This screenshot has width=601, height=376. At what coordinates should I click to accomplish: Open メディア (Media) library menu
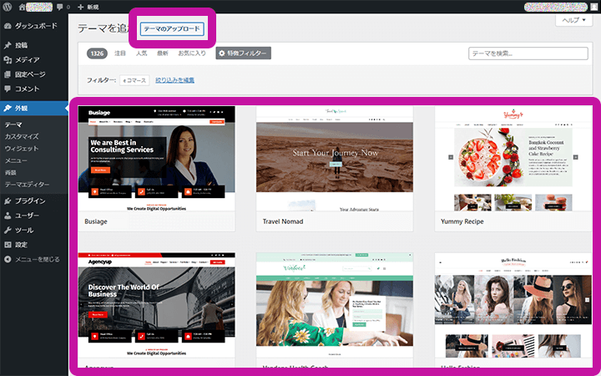[27, 59]
